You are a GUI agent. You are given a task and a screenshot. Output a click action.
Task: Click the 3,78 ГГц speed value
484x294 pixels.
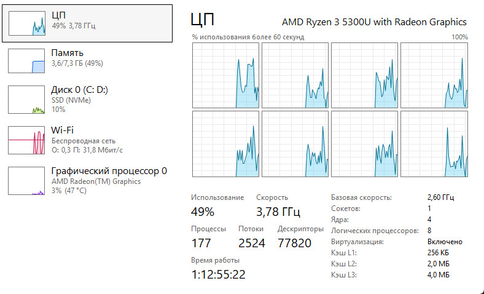pos(278,212)
